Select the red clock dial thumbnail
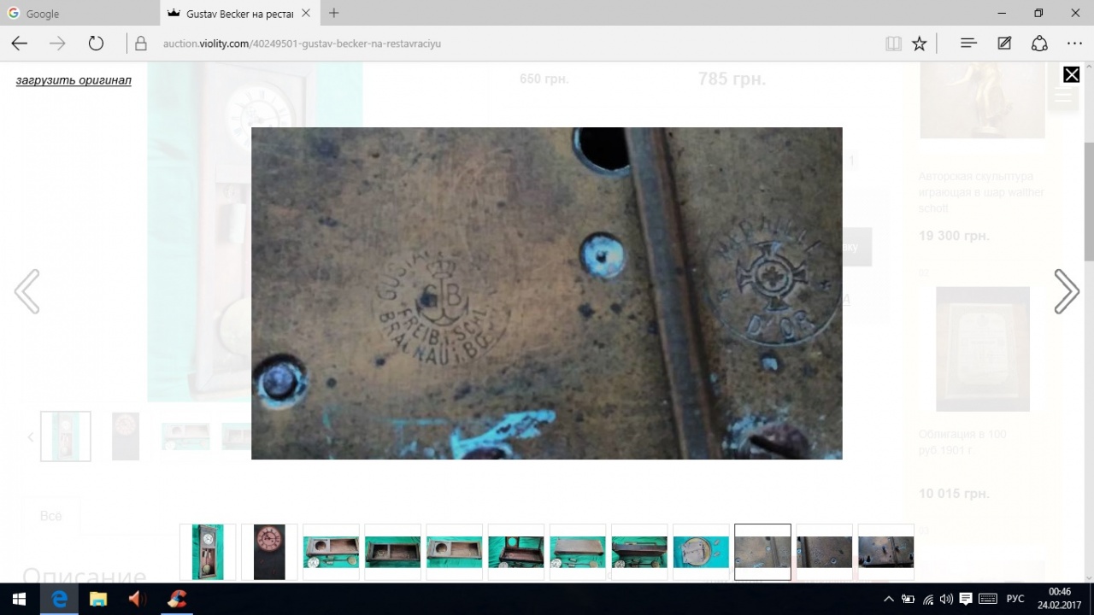The image size is (1094, 615). (269, 552)
